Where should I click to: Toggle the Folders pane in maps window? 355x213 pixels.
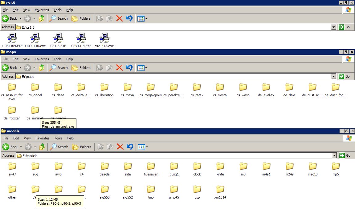pos(81,68)
